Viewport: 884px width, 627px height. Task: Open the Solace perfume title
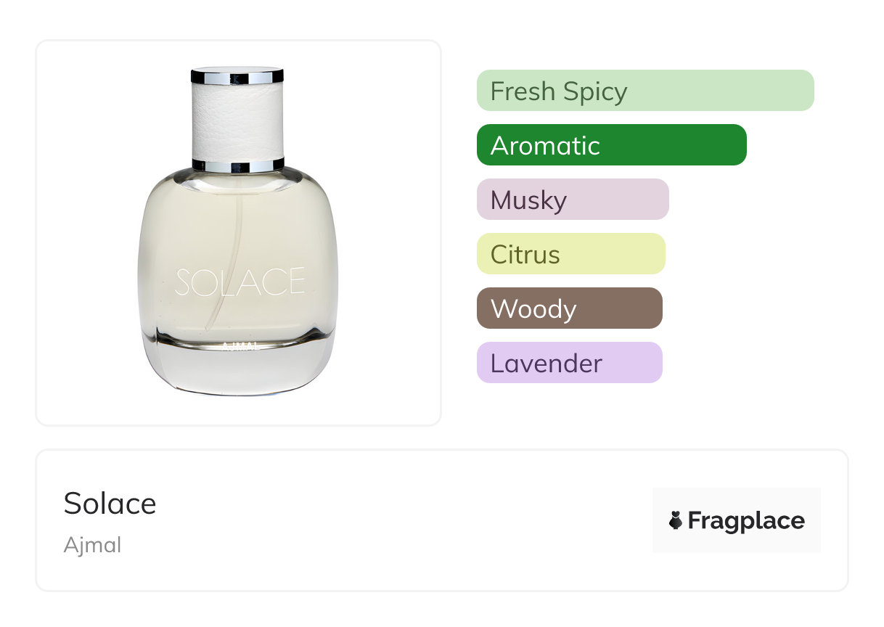coord(110,504)
